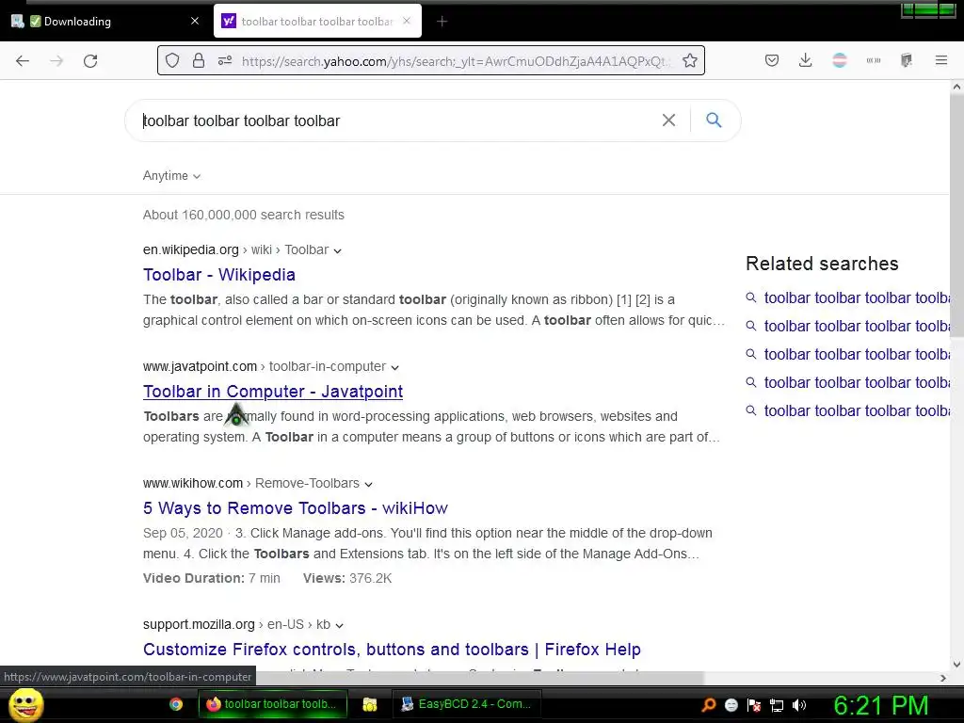Reload the current page

pyautogui.click(x=90, y=61)
